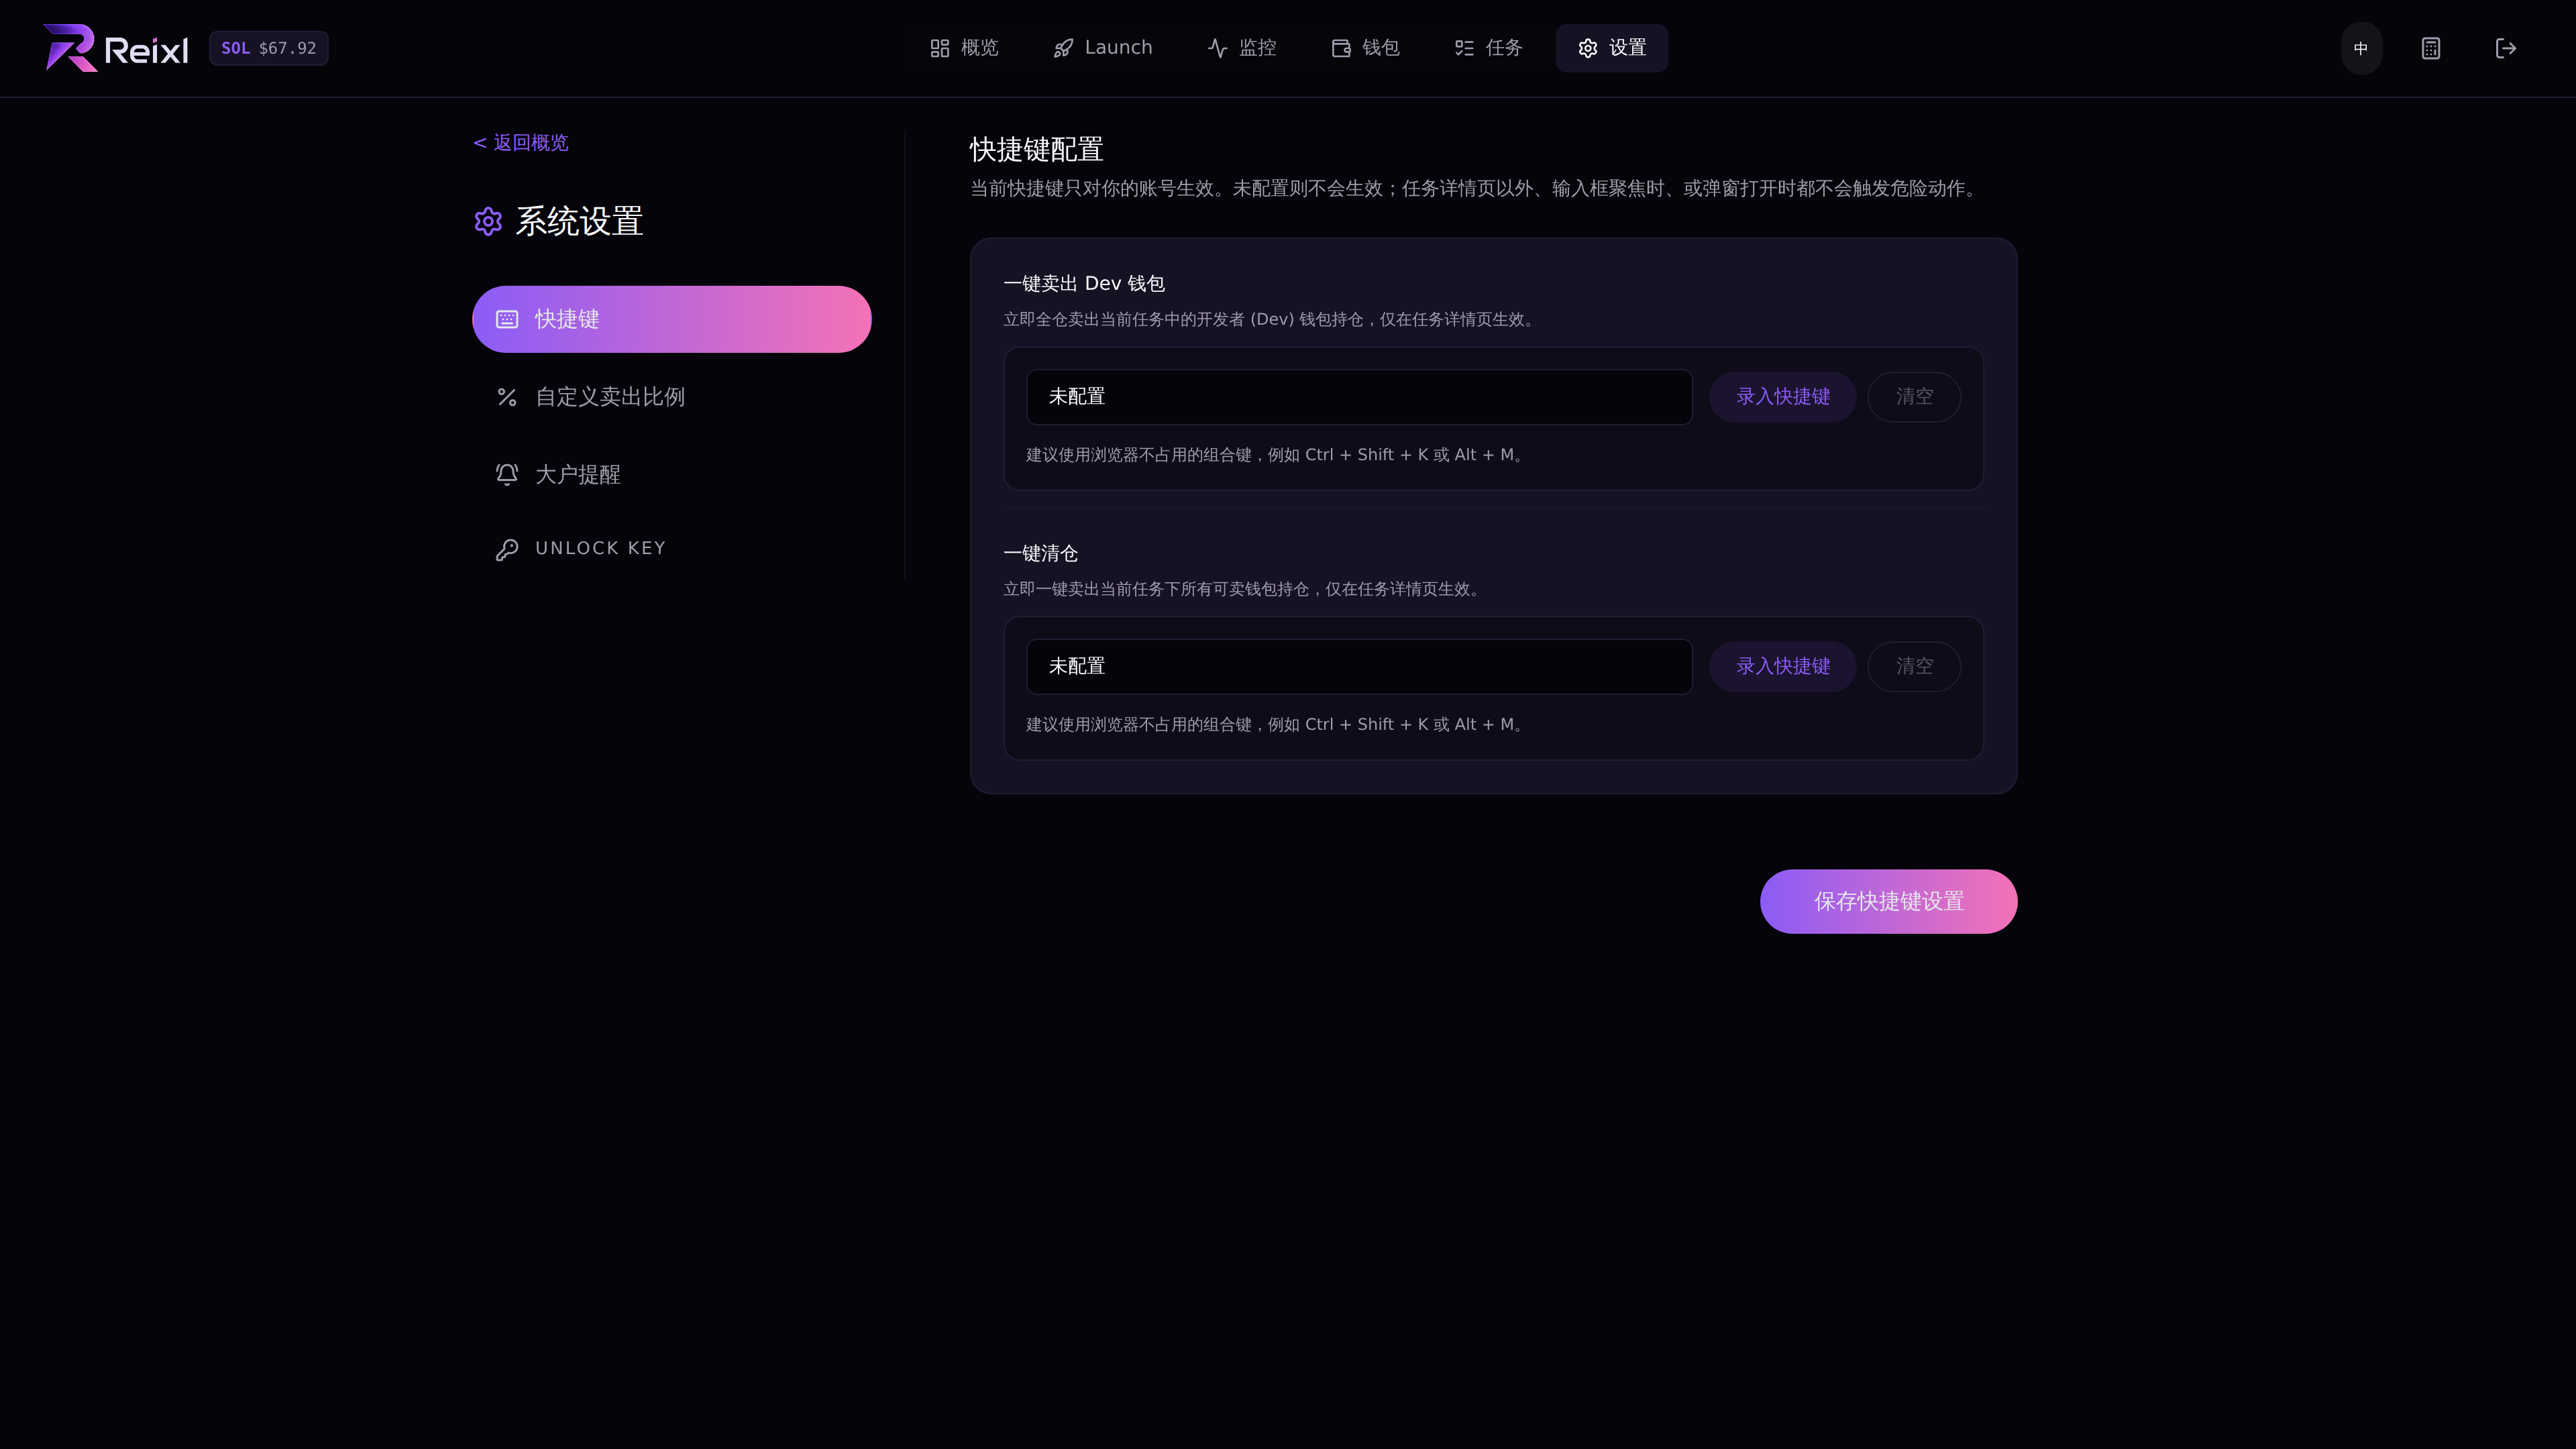Viewport: 2576px width, 1449px height.
Task: Click the bell icon beside 大户提醒
Action: pos(507,475)
